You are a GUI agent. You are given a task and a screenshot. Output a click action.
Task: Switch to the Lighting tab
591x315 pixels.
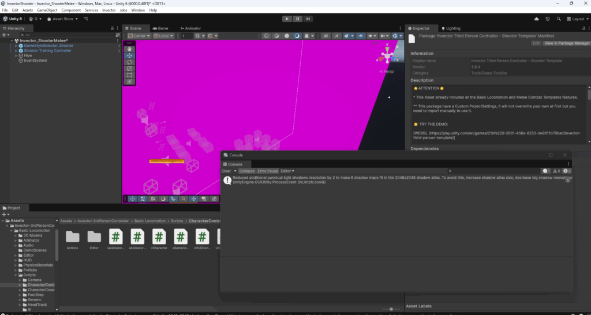click(x=451, y=28)
